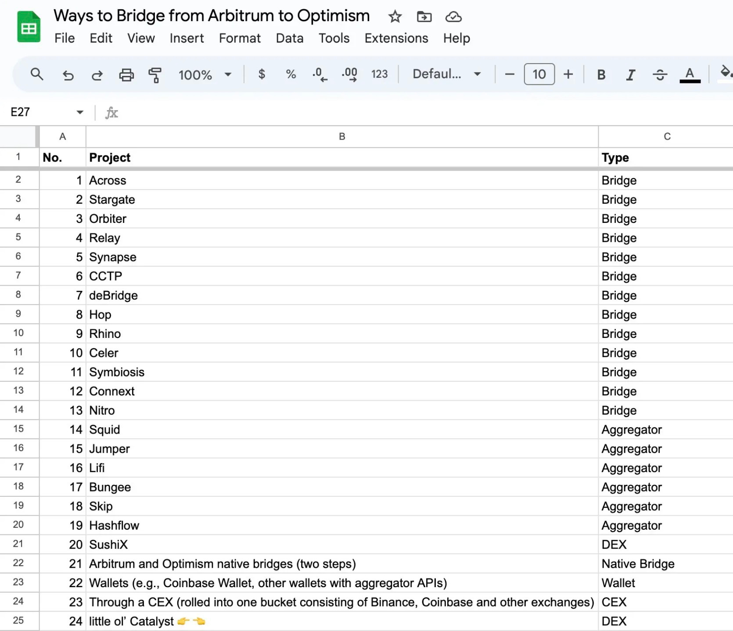The width and height of the screenshot is (733, 631).
Task: Select the CEX type cell
Action: click(x=666, y=602)
